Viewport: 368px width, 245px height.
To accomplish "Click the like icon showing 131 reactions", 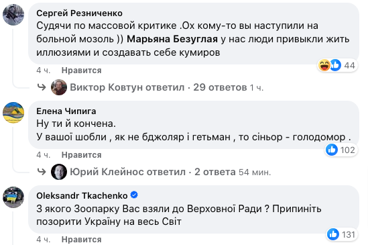I will (332, 234).
